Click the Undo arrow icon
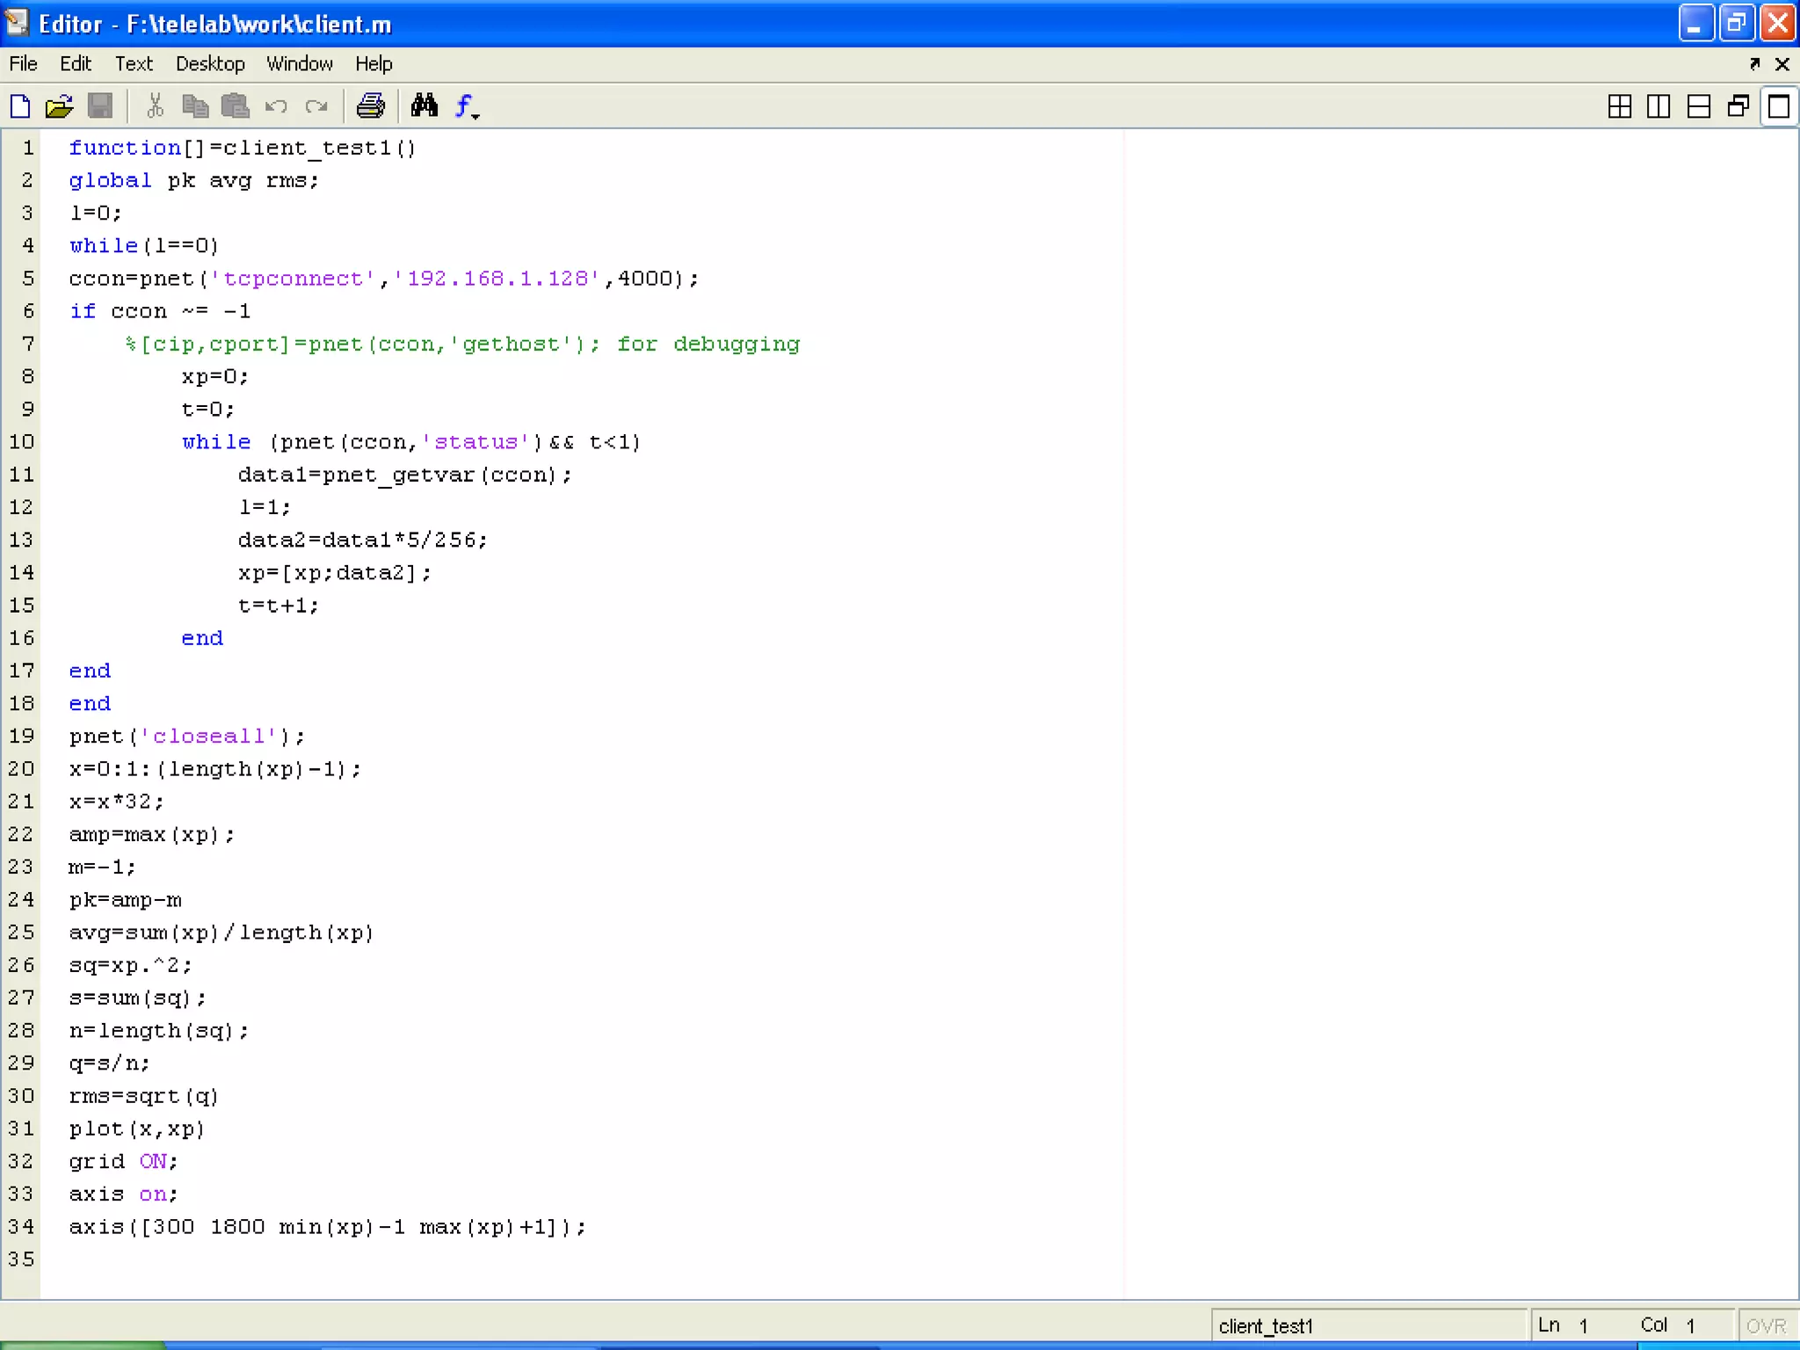The height and width of the screenshot is (1350, 1800). [276, 106]
